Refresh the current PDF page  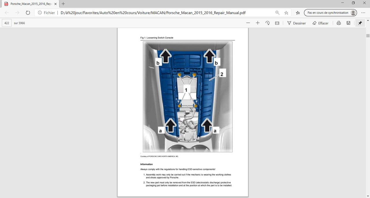[28, 13]
